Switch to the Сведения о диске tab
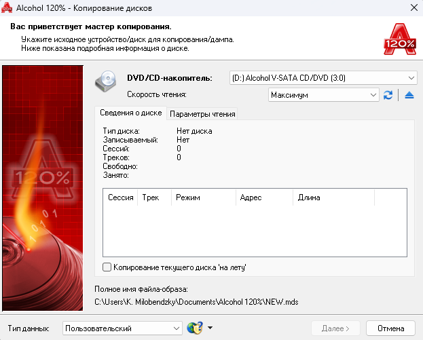 (x=130, y=113)
